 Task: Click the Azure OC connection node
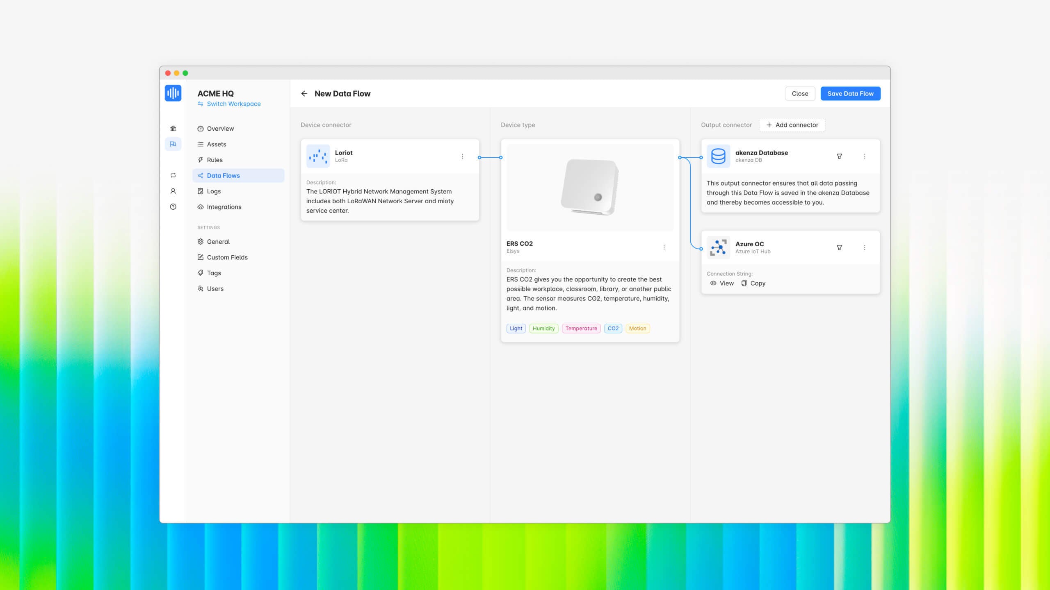(701, 249)
